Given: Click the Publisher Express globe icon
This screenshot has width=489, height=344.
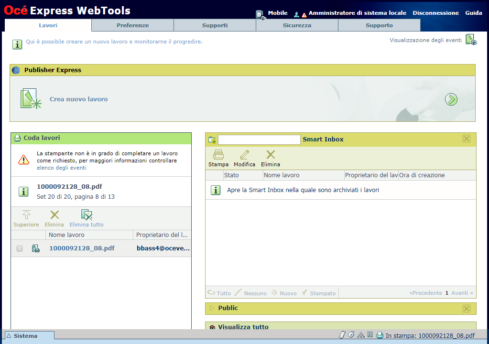Looking at the screenshot, I should tap(16, 70).
